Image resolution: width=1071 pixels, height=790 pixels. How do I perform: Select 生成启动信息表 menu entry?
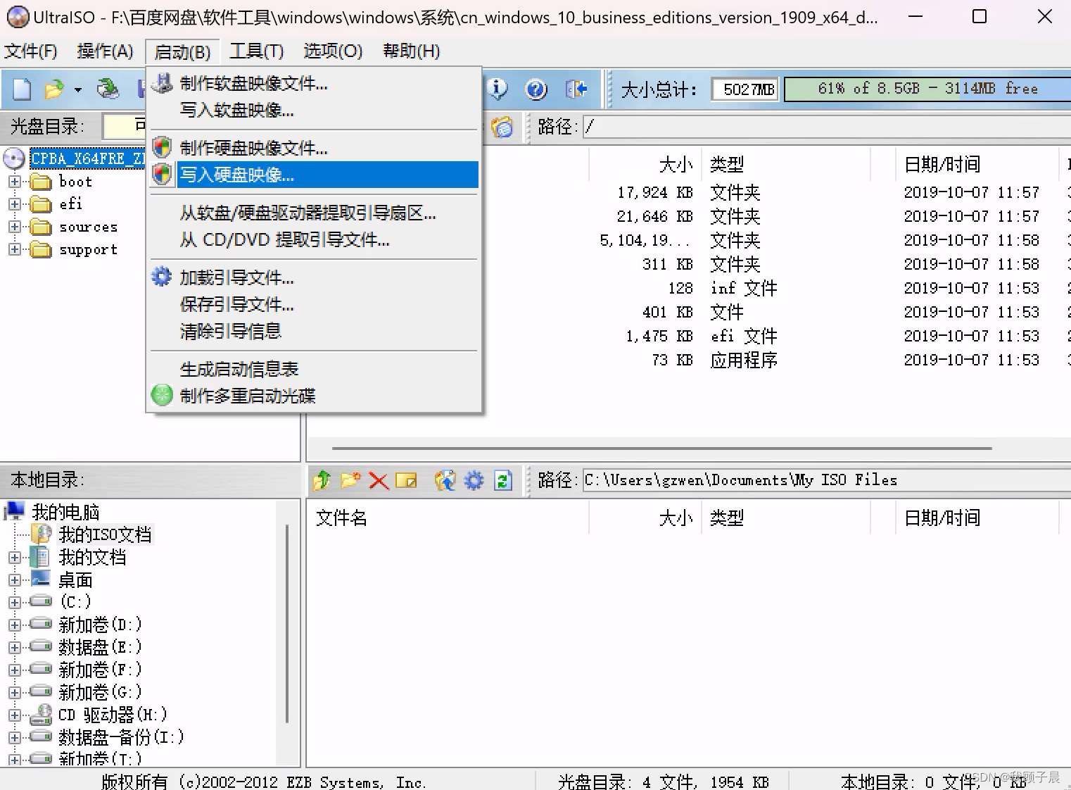[314, 370]
